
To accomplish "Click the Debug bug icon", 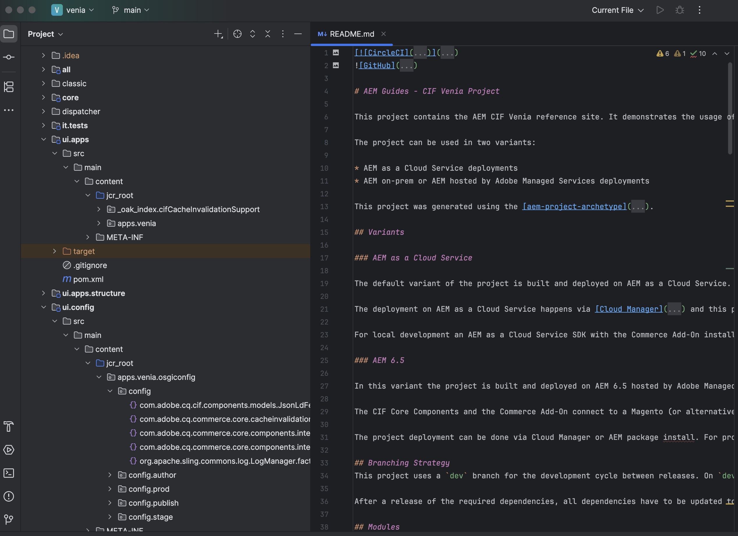I will 680,10.
